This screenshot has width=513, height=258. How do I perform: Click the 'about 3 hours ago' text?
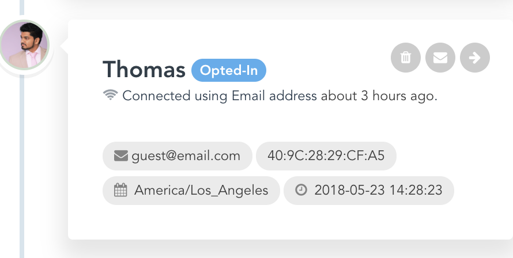click(379, 96)
